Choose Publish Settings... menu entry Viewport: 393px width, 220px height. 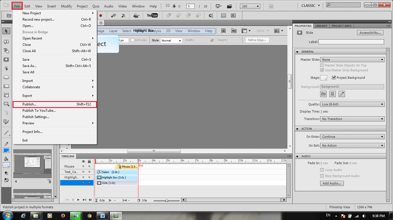click(55, 117)
